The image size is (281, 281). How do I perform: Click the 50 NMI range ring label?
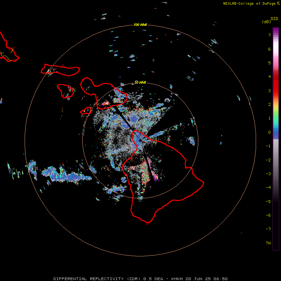[140, 82]
